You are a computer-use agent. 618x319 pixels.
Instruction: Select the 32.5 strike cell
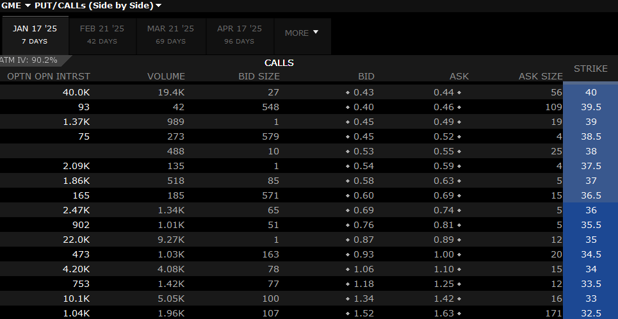(590, 313)
